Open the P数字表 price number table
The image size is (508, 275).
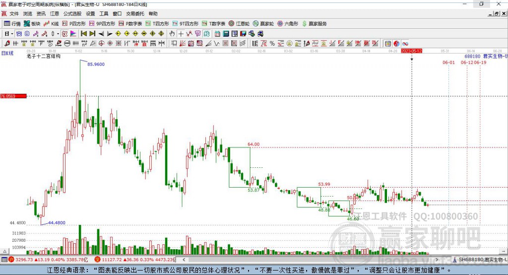pos(130,24)
